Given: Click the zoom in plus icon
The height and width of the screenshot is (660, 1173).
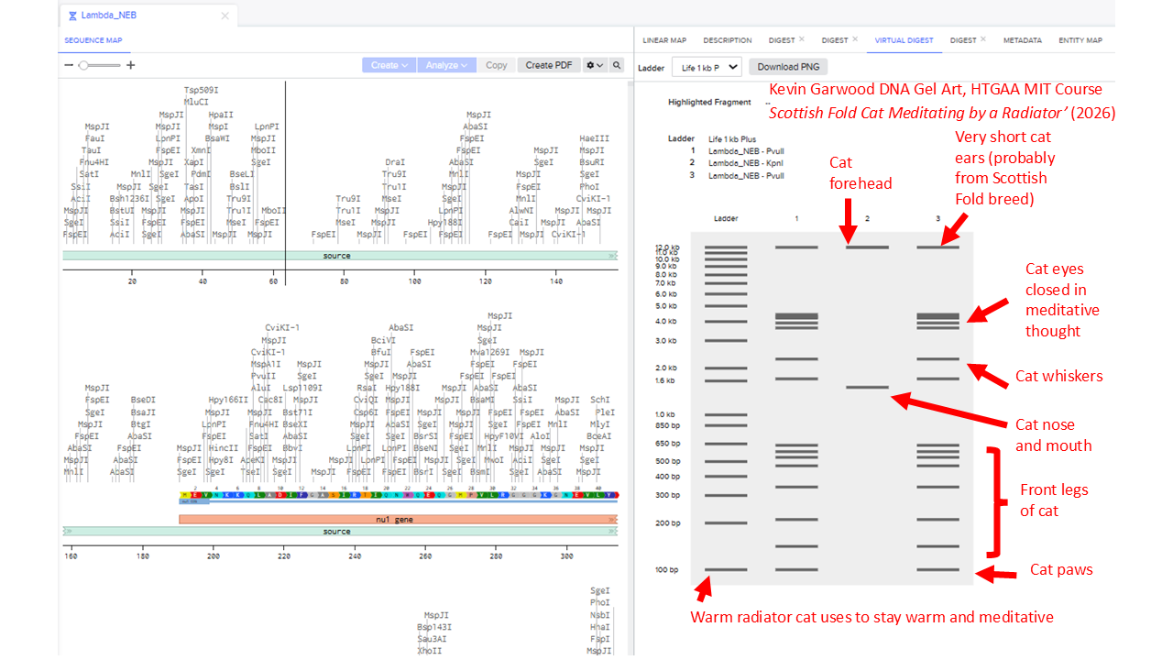Looking at the screenshot, I should [x=131, y=65].
